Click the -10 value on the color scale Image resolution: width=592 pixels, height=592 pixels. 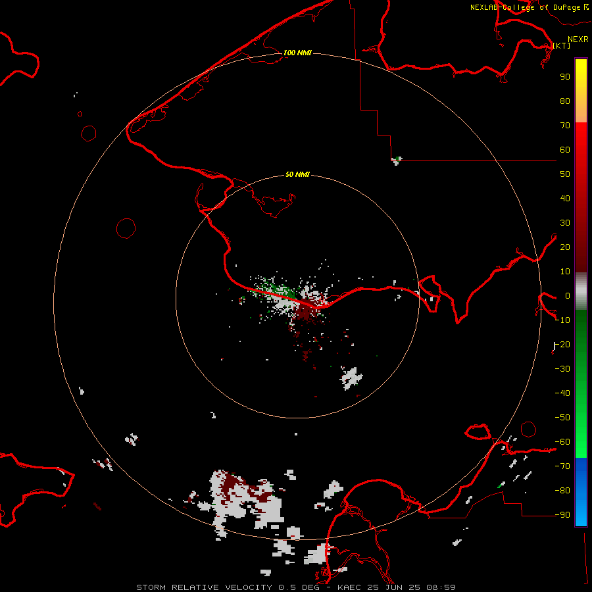click(562, 320)
